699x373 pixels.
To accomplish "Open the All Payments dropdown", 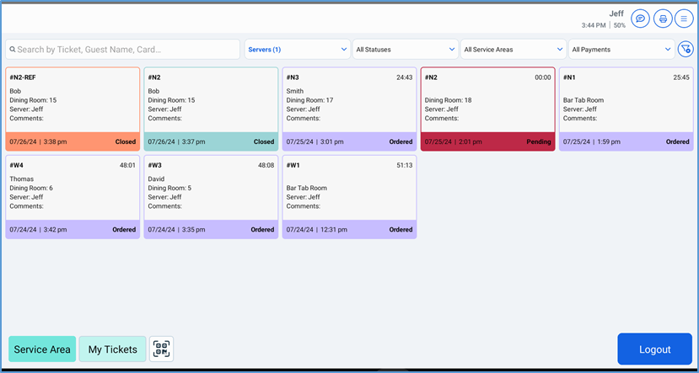I will tap(621, 50).
